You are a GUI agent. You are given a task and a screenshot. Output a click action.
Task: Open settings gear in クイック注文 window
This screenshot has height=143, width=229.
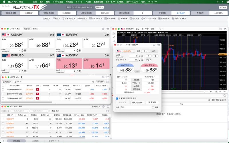154,45
